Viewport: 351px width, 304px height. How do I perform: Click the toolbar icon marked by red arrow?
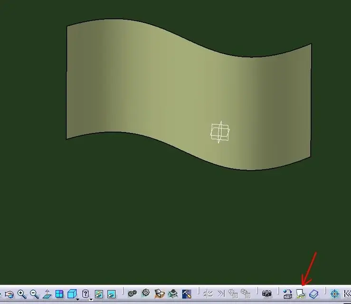pyautogui.click(x=300, y=294)
